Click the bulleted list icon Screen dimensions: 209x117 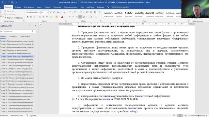(x=70, y=12)
